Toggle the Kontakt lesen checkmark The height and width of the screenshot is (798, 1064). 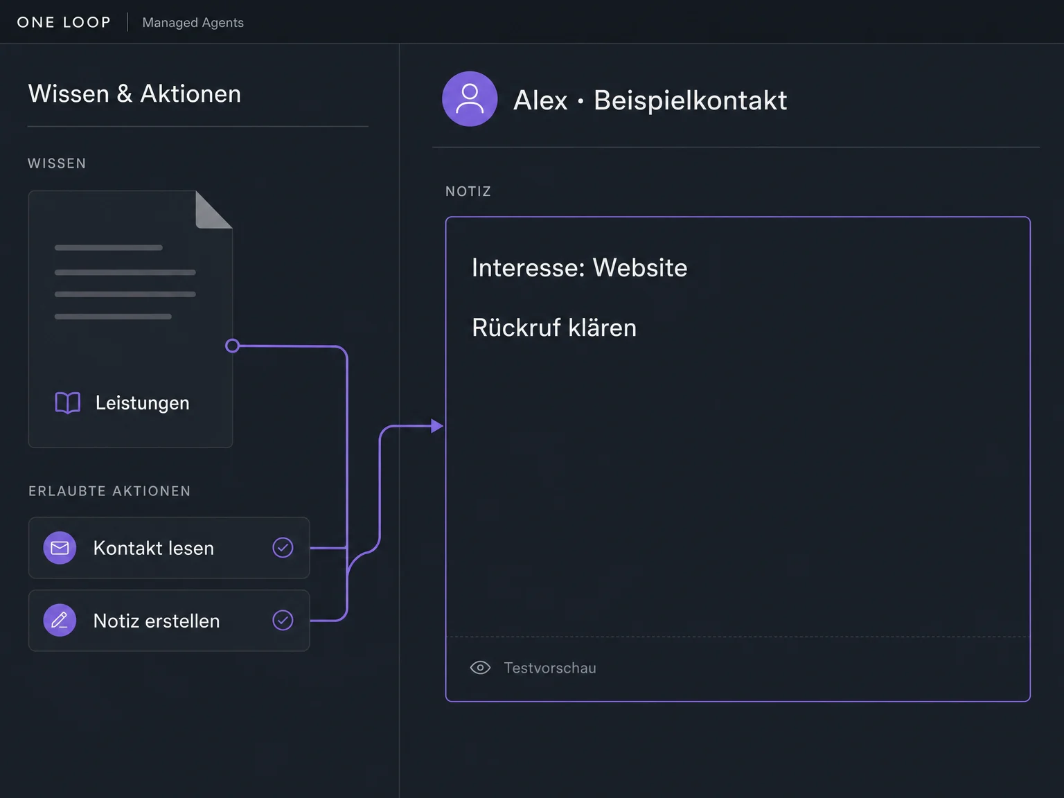coord(283,548)
